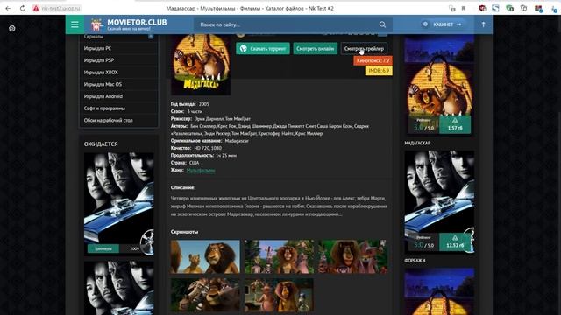
Task: Click the Описание heading
Action: point(183,187)
